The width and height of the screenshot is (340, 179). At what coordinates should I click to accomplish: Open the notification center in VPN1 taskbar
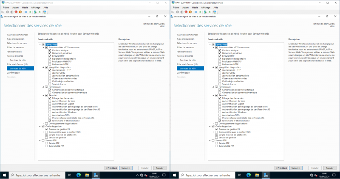[334, 175]
